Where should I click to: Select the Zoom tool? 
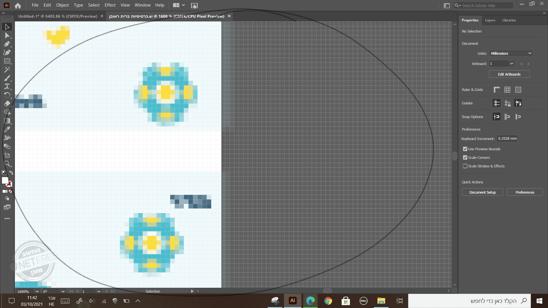(7, 164)
